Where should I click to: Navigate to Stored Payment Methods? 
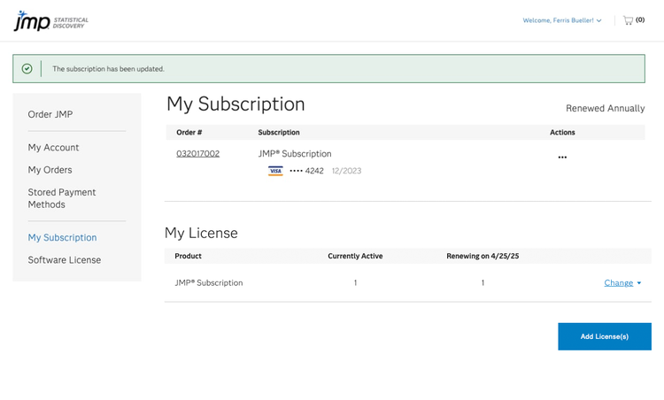coord(62,198)
